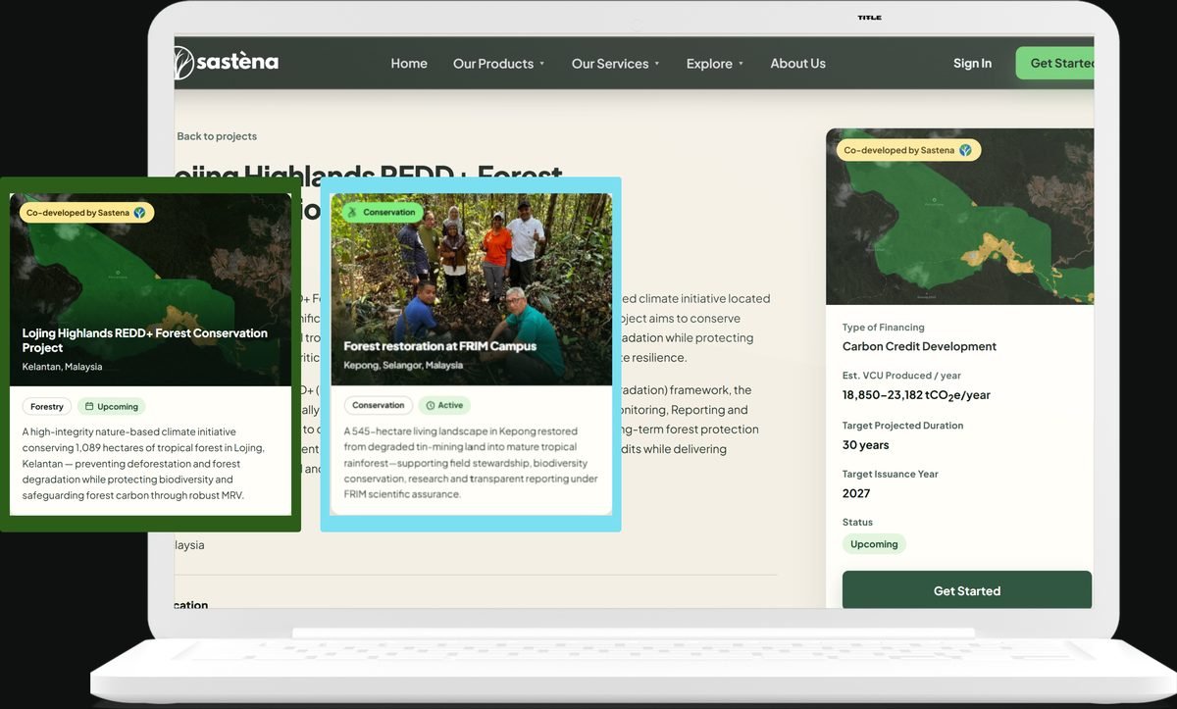Click Kepong, Selangor, Malaysia location text
Screen dimensions: 1177x709
pyautogui.click(x=403, y=365)
